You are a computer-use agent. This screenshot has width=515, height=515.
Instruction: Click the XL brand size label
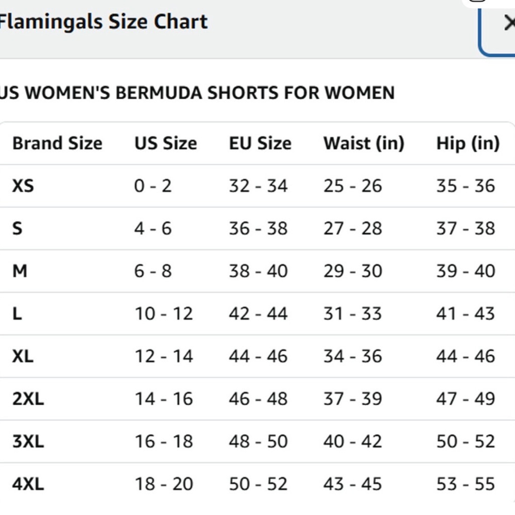[22, 355]
